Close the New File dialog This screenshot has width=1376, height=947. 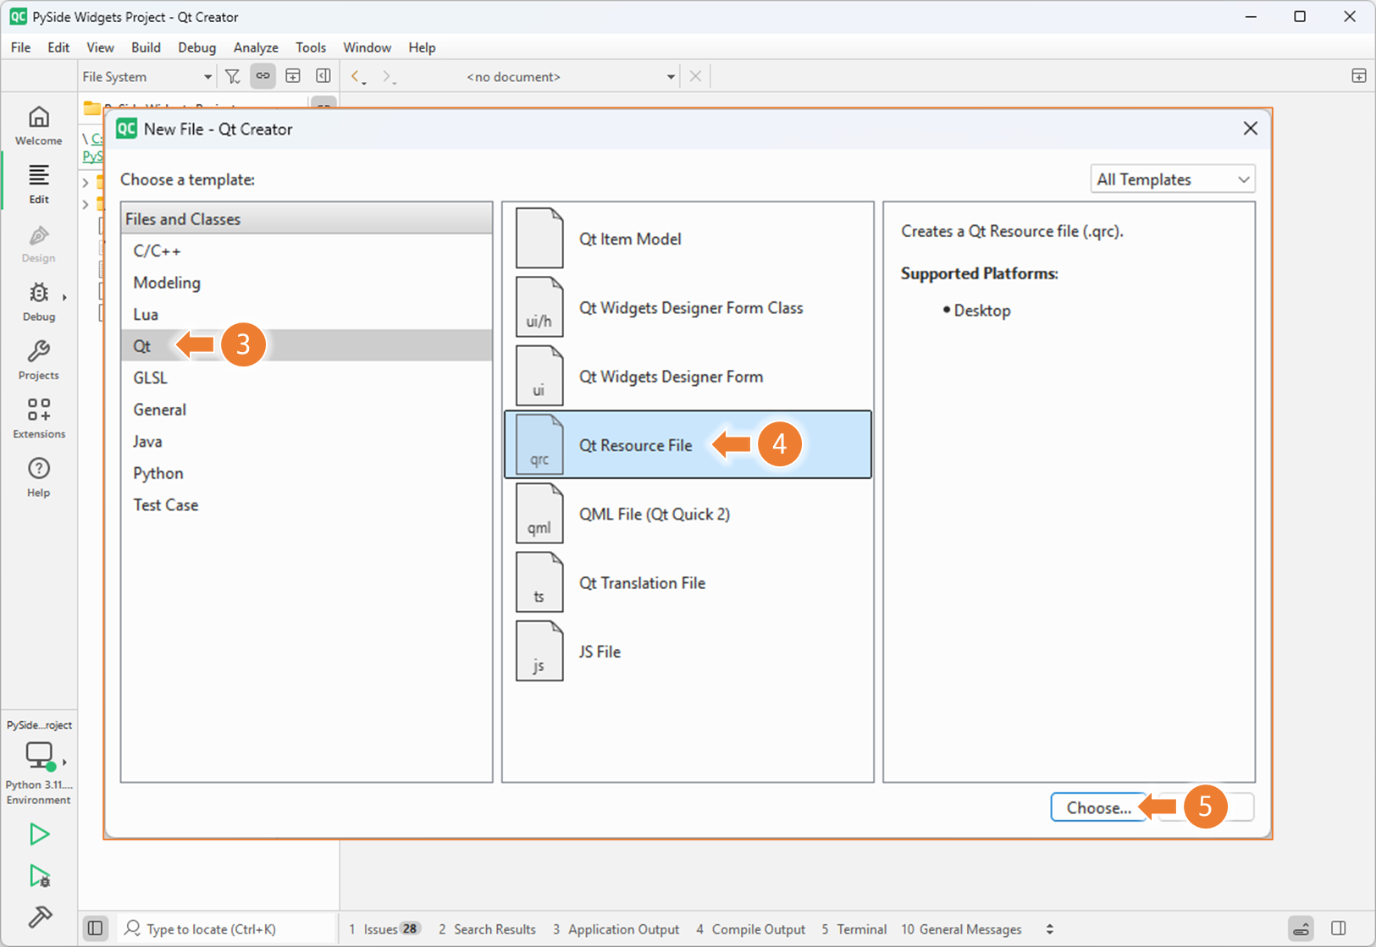(x=1250, y=129)
